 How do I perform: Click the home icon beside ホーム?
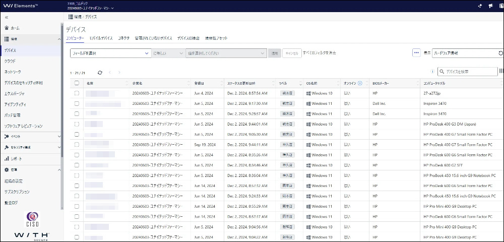[7, 28]
